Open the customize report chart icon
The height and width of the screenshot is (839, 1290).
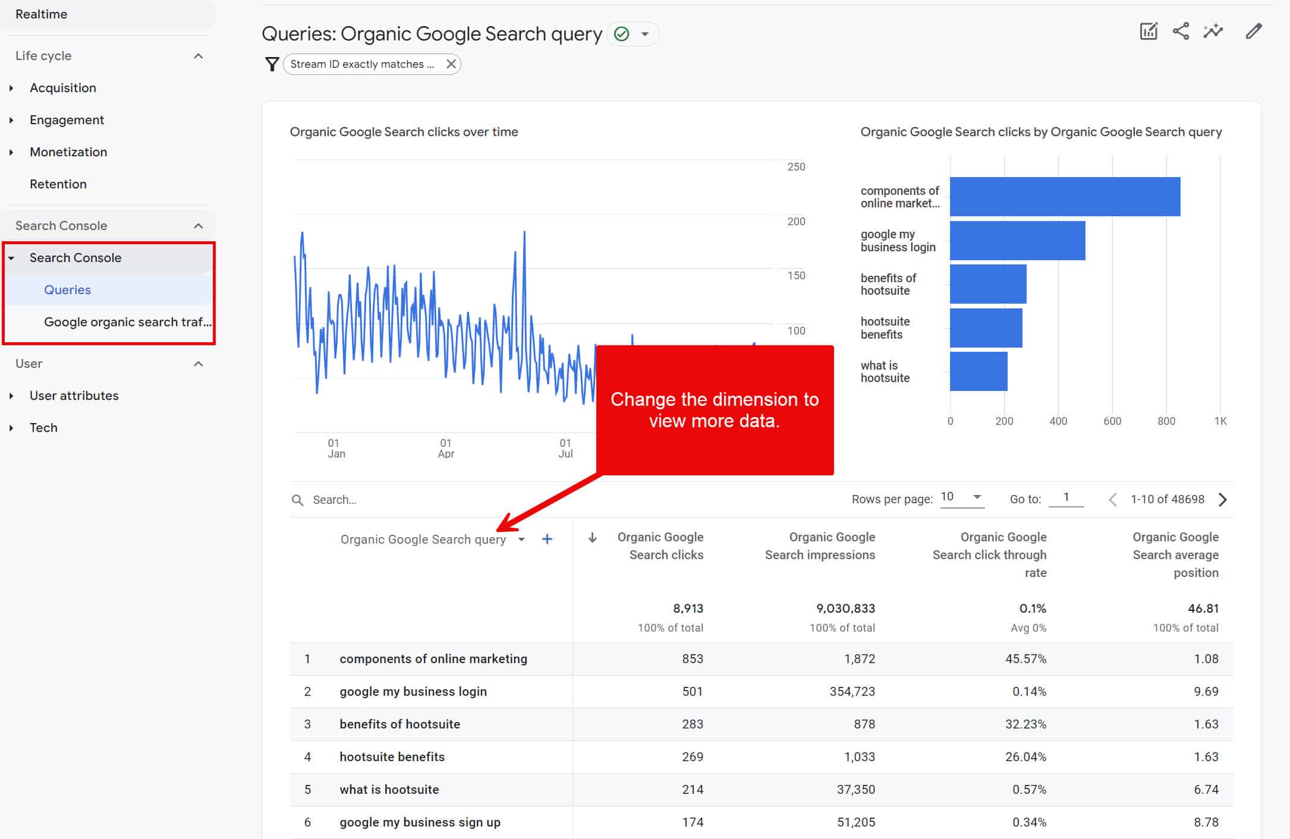click(1148, 31)
